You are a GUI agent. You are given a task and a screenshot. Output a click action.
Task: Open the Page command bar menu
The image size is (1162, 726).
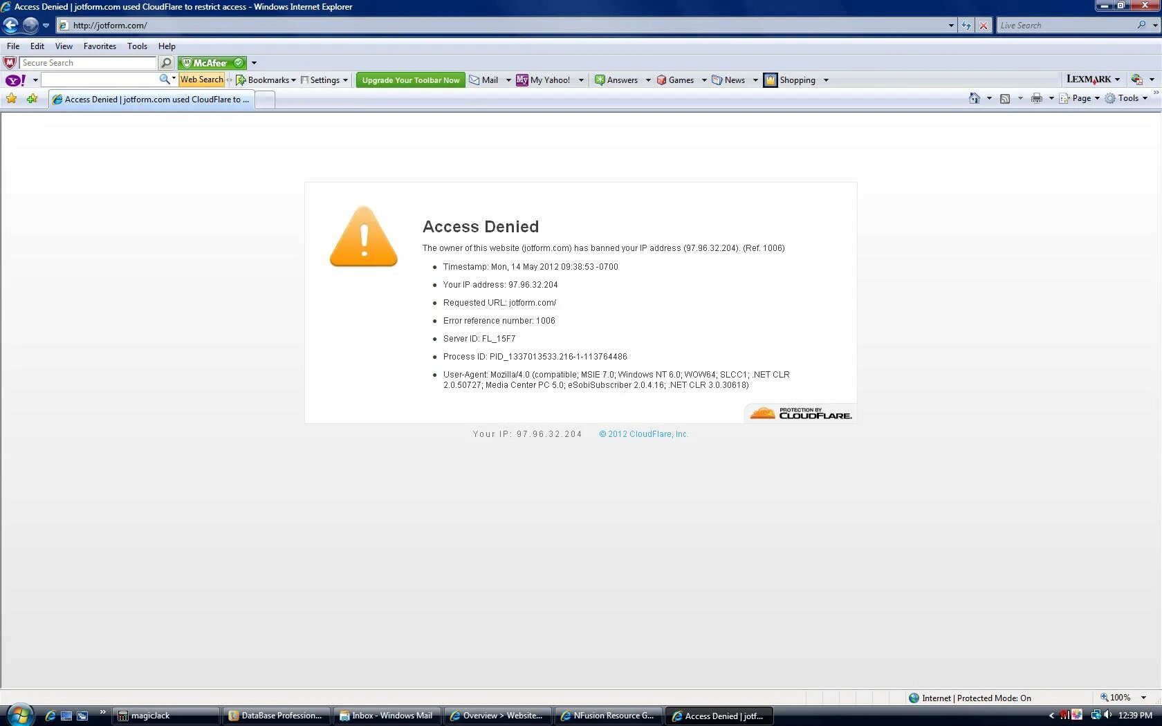[x=1080, y=98]
